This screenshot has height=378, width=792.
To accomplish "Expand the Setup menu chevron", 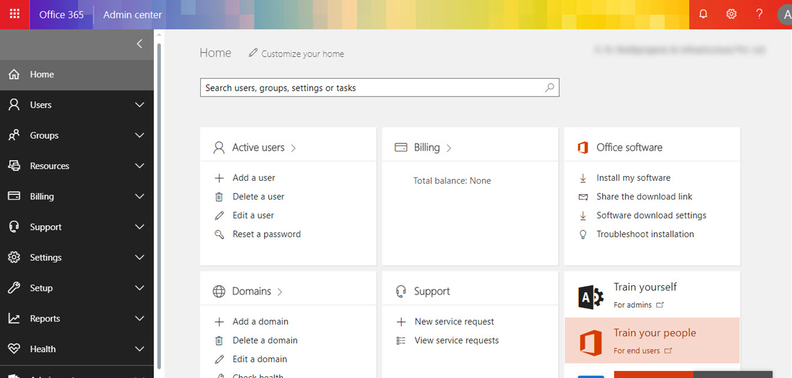I will tap(140, 288).
